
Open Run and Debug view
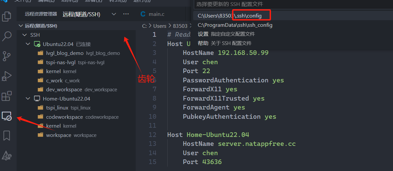coord(7,76)
